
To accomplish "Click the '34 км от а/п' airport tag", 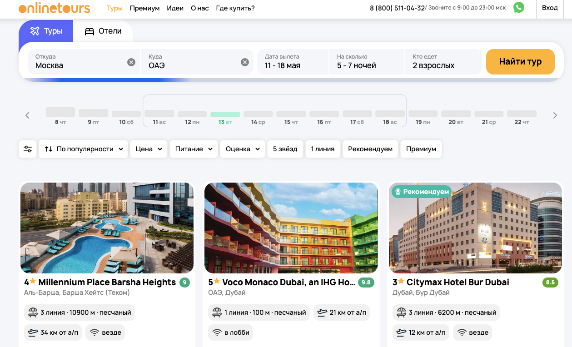I will coord(53,332).
